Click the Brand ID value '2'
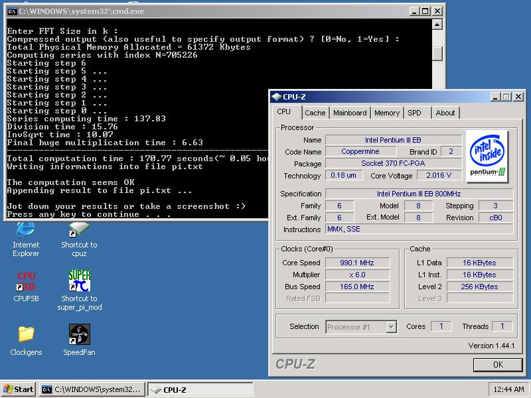 451,152
